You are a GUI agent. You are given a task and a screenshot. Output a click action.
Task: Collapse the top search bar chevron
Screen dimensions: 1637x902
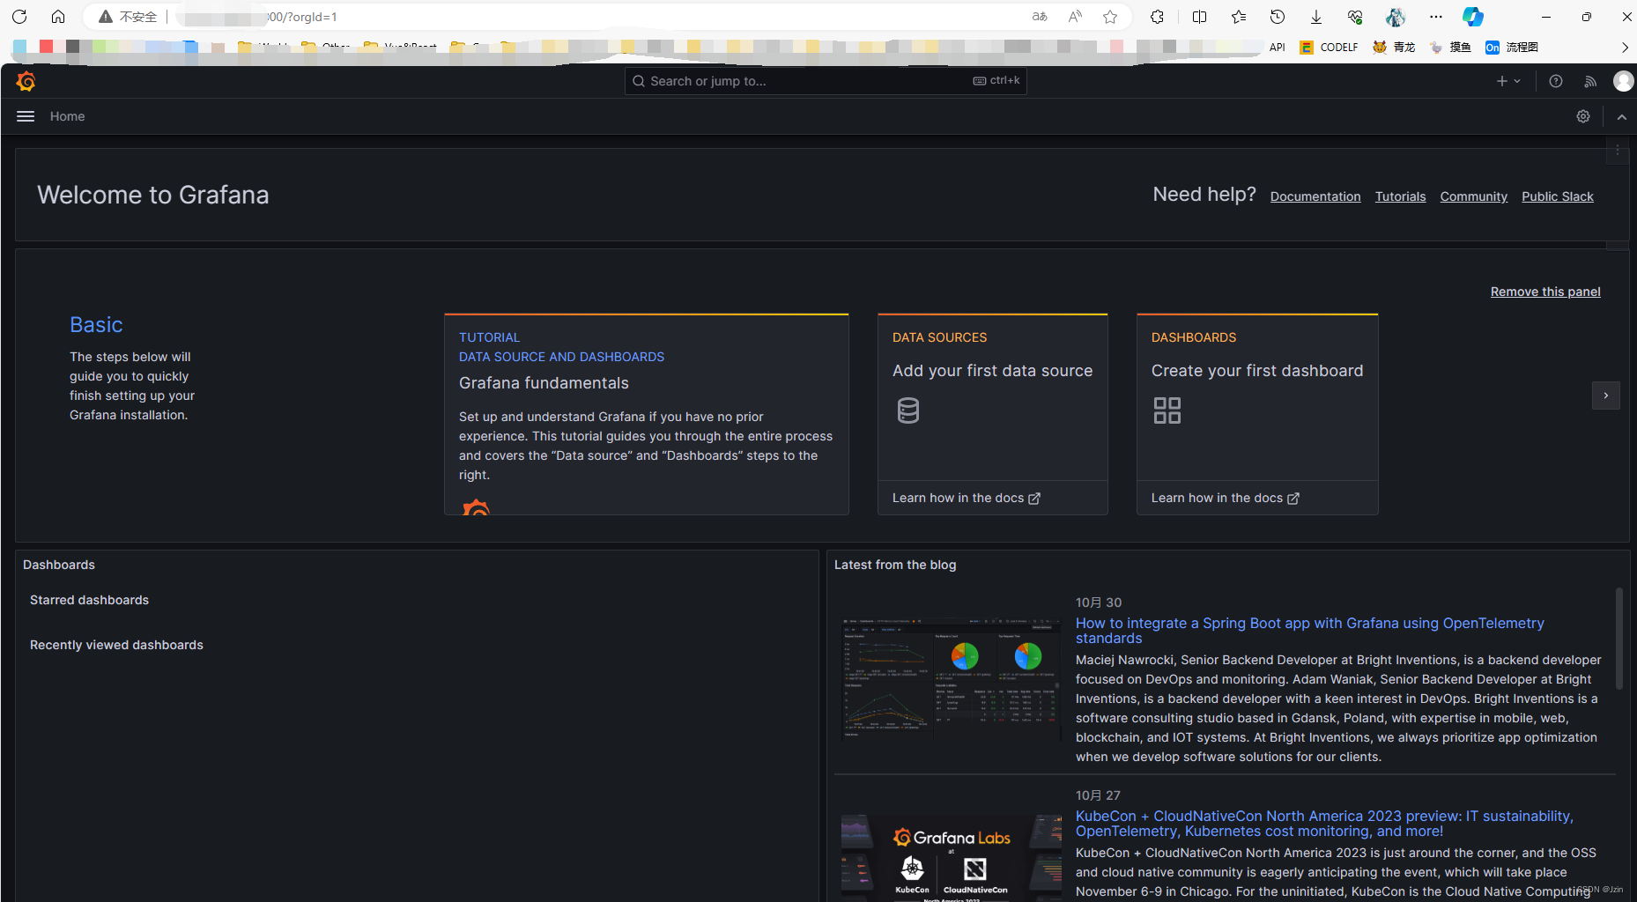pyautogui.click(x=1621, y=116)
